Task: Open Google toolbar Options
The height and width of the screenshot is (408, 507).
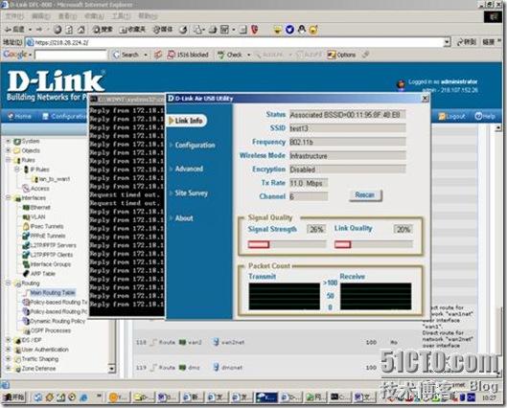Action: point(341,55)
